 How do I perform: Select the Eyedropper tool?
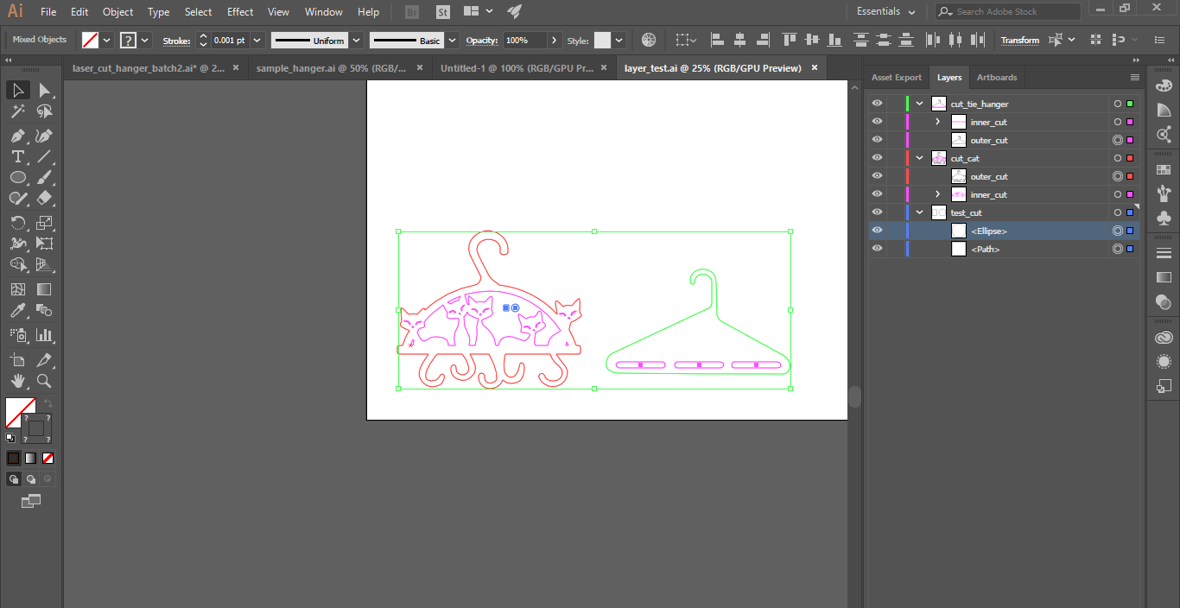click(x=17, y=311)
